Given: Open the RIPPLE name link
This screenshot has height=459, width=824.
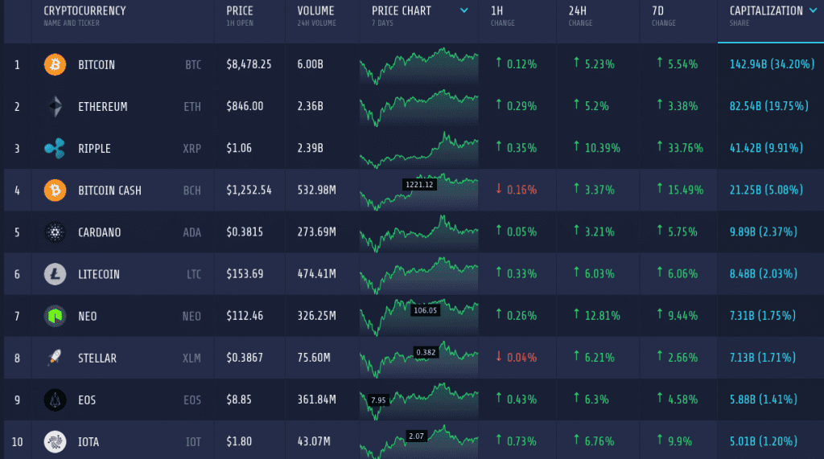Looking at the screenshot, I should pos(94,149).
